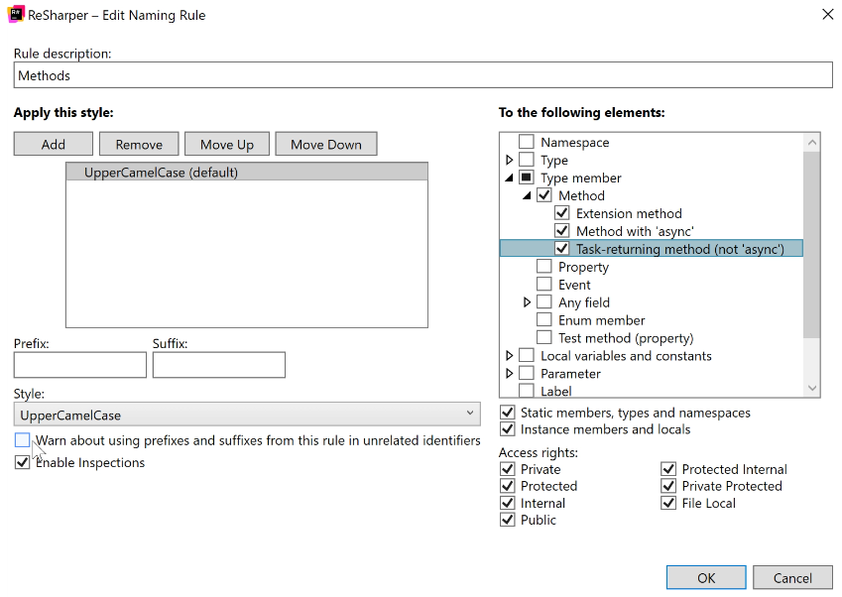Confirm with the OK button
Image resolution: width=842 pixels, height=597 pixels.
tap(705, 577)
